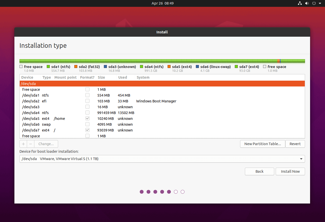Select /dev/sda3 row
This screenshot has height=222, width=325.
click(162, 107)
